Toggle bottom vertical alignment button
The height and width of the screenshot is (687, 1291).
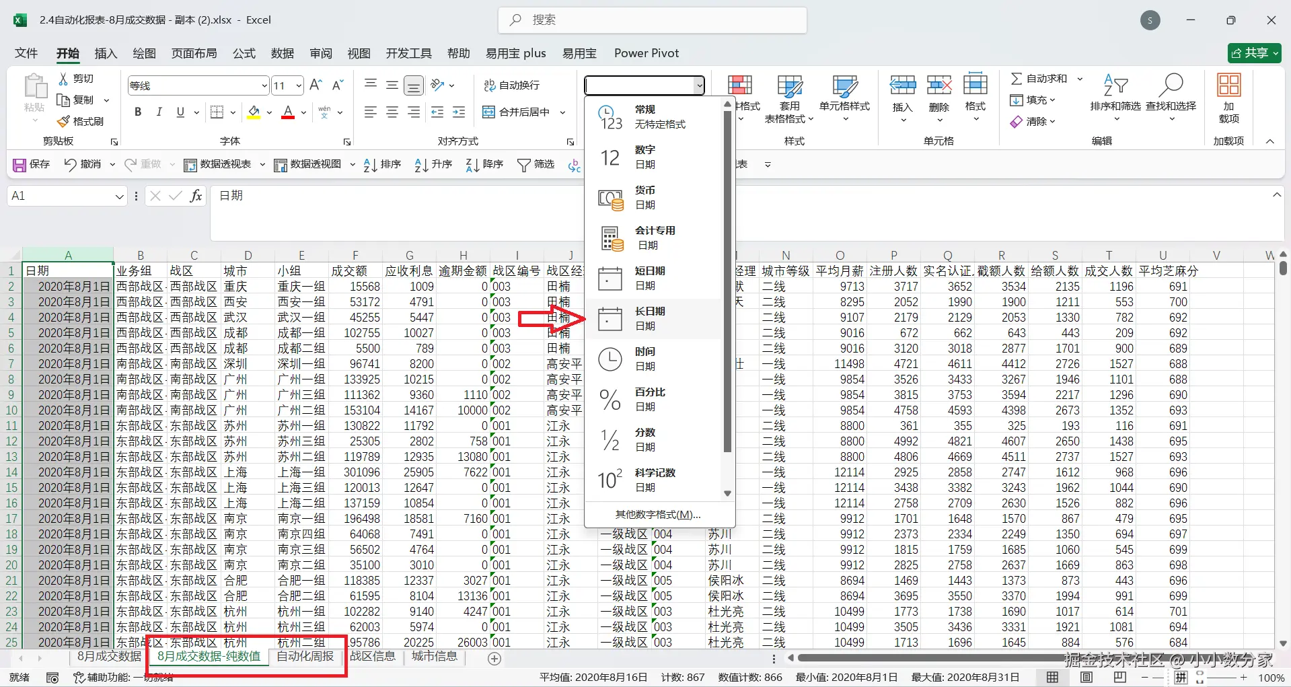[x=414, y=85]
